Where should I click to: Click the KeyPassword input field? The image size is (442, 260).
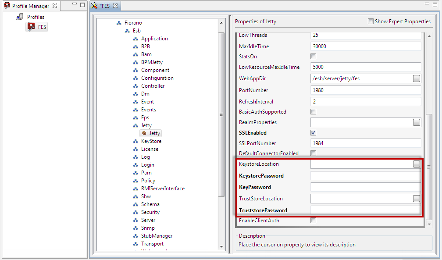(x=366, y=187)
